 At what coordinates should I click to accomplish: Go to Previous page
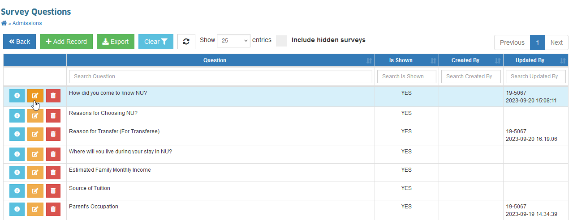(512, 42)
